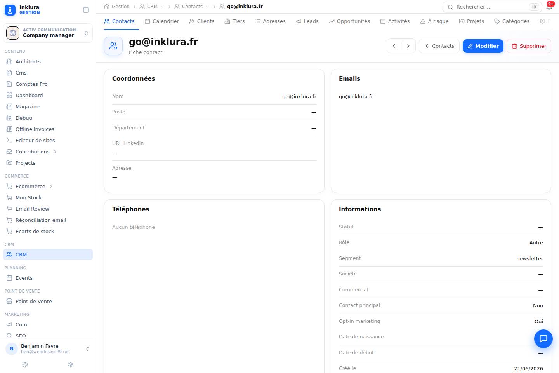559x373 pixels.
Task: Open the Benjamin Favre user menu
Action: point(48,349)
